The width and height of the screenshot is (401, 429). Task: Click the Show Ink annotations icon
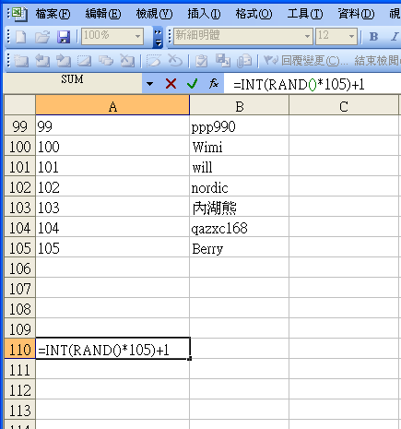coord(154,61)
